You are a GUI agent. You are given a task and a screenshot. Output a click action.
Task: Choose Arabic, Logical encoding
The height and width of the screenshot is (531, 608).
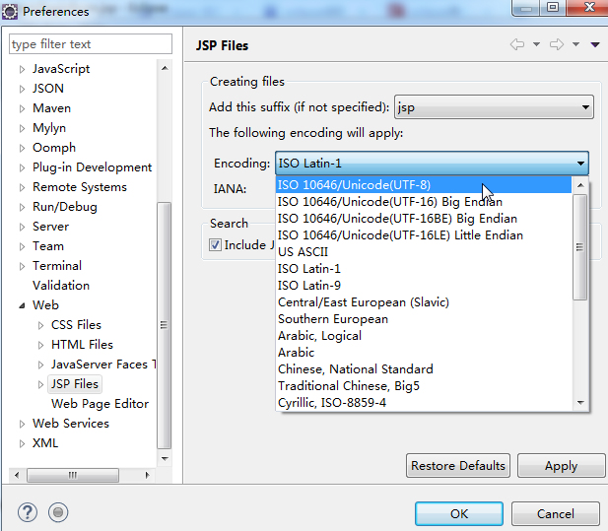tap(424, 336)
